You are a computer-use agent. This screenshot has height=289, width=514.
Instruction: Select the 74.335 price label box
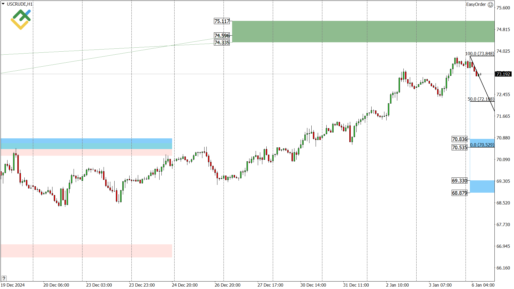pyautogui.click(x=222, y=43)
